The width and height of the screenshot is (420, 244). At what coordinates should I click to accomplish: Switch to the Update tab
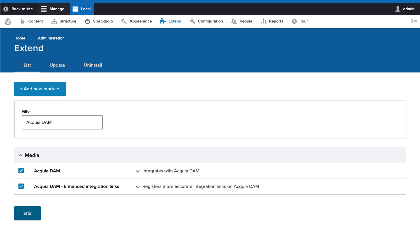(x=57, y=65)
